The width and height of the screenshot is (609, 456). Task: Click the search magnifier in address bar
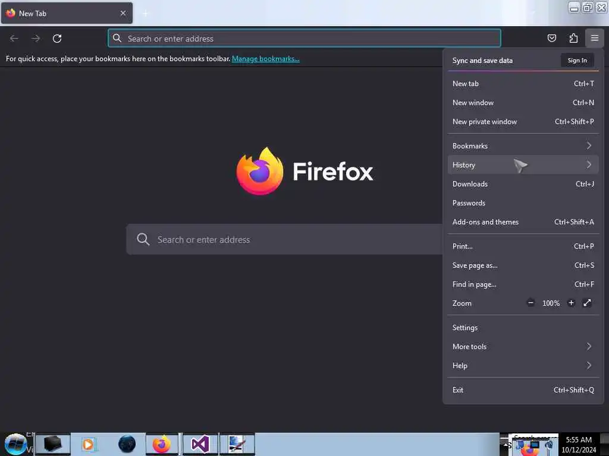(117, 38)
